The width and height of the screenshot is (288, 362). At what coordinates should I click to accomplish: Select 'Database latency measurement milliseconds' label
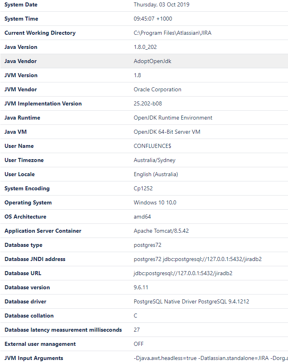[x=63, y=330]
